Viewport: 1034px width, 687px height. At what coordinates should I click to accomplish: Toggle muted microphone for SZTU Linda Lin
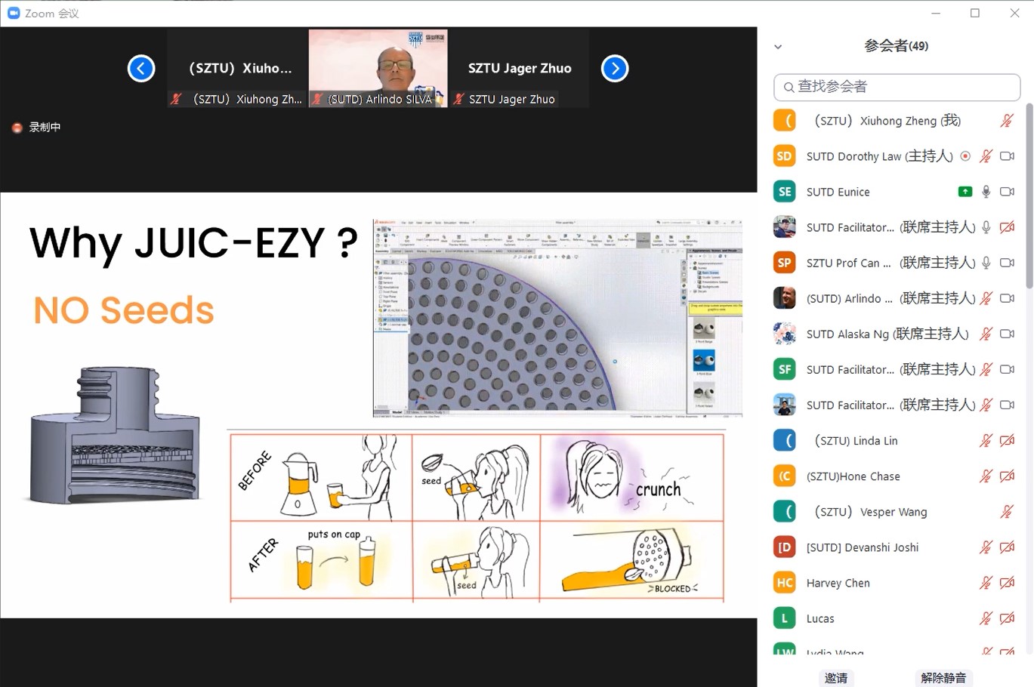[986, 441]
